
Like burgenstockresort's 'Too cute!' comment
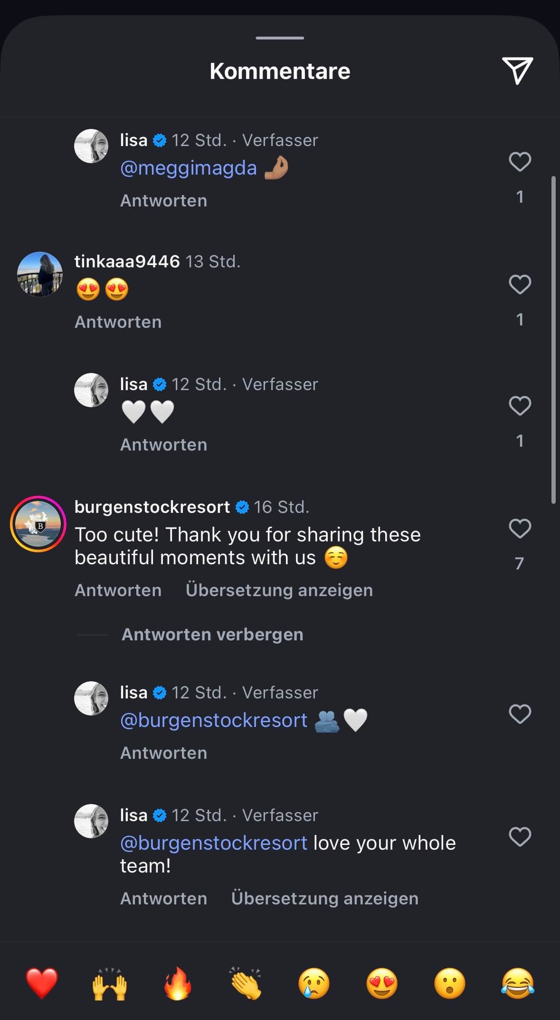click(x=520, y=529)
